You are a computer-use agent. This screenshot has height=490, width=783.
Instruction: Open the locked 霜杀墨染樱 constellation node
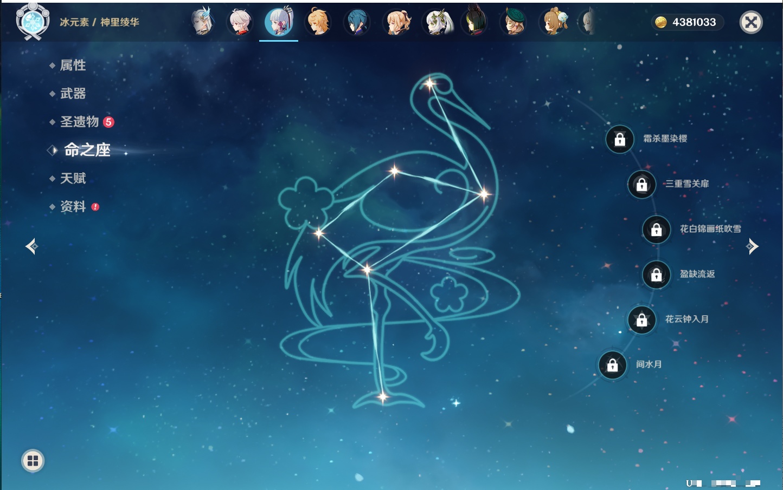[620, 140]
